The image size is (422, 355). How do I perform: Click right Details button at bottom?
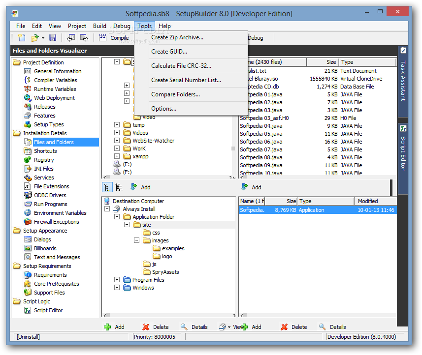click(333, 327)
